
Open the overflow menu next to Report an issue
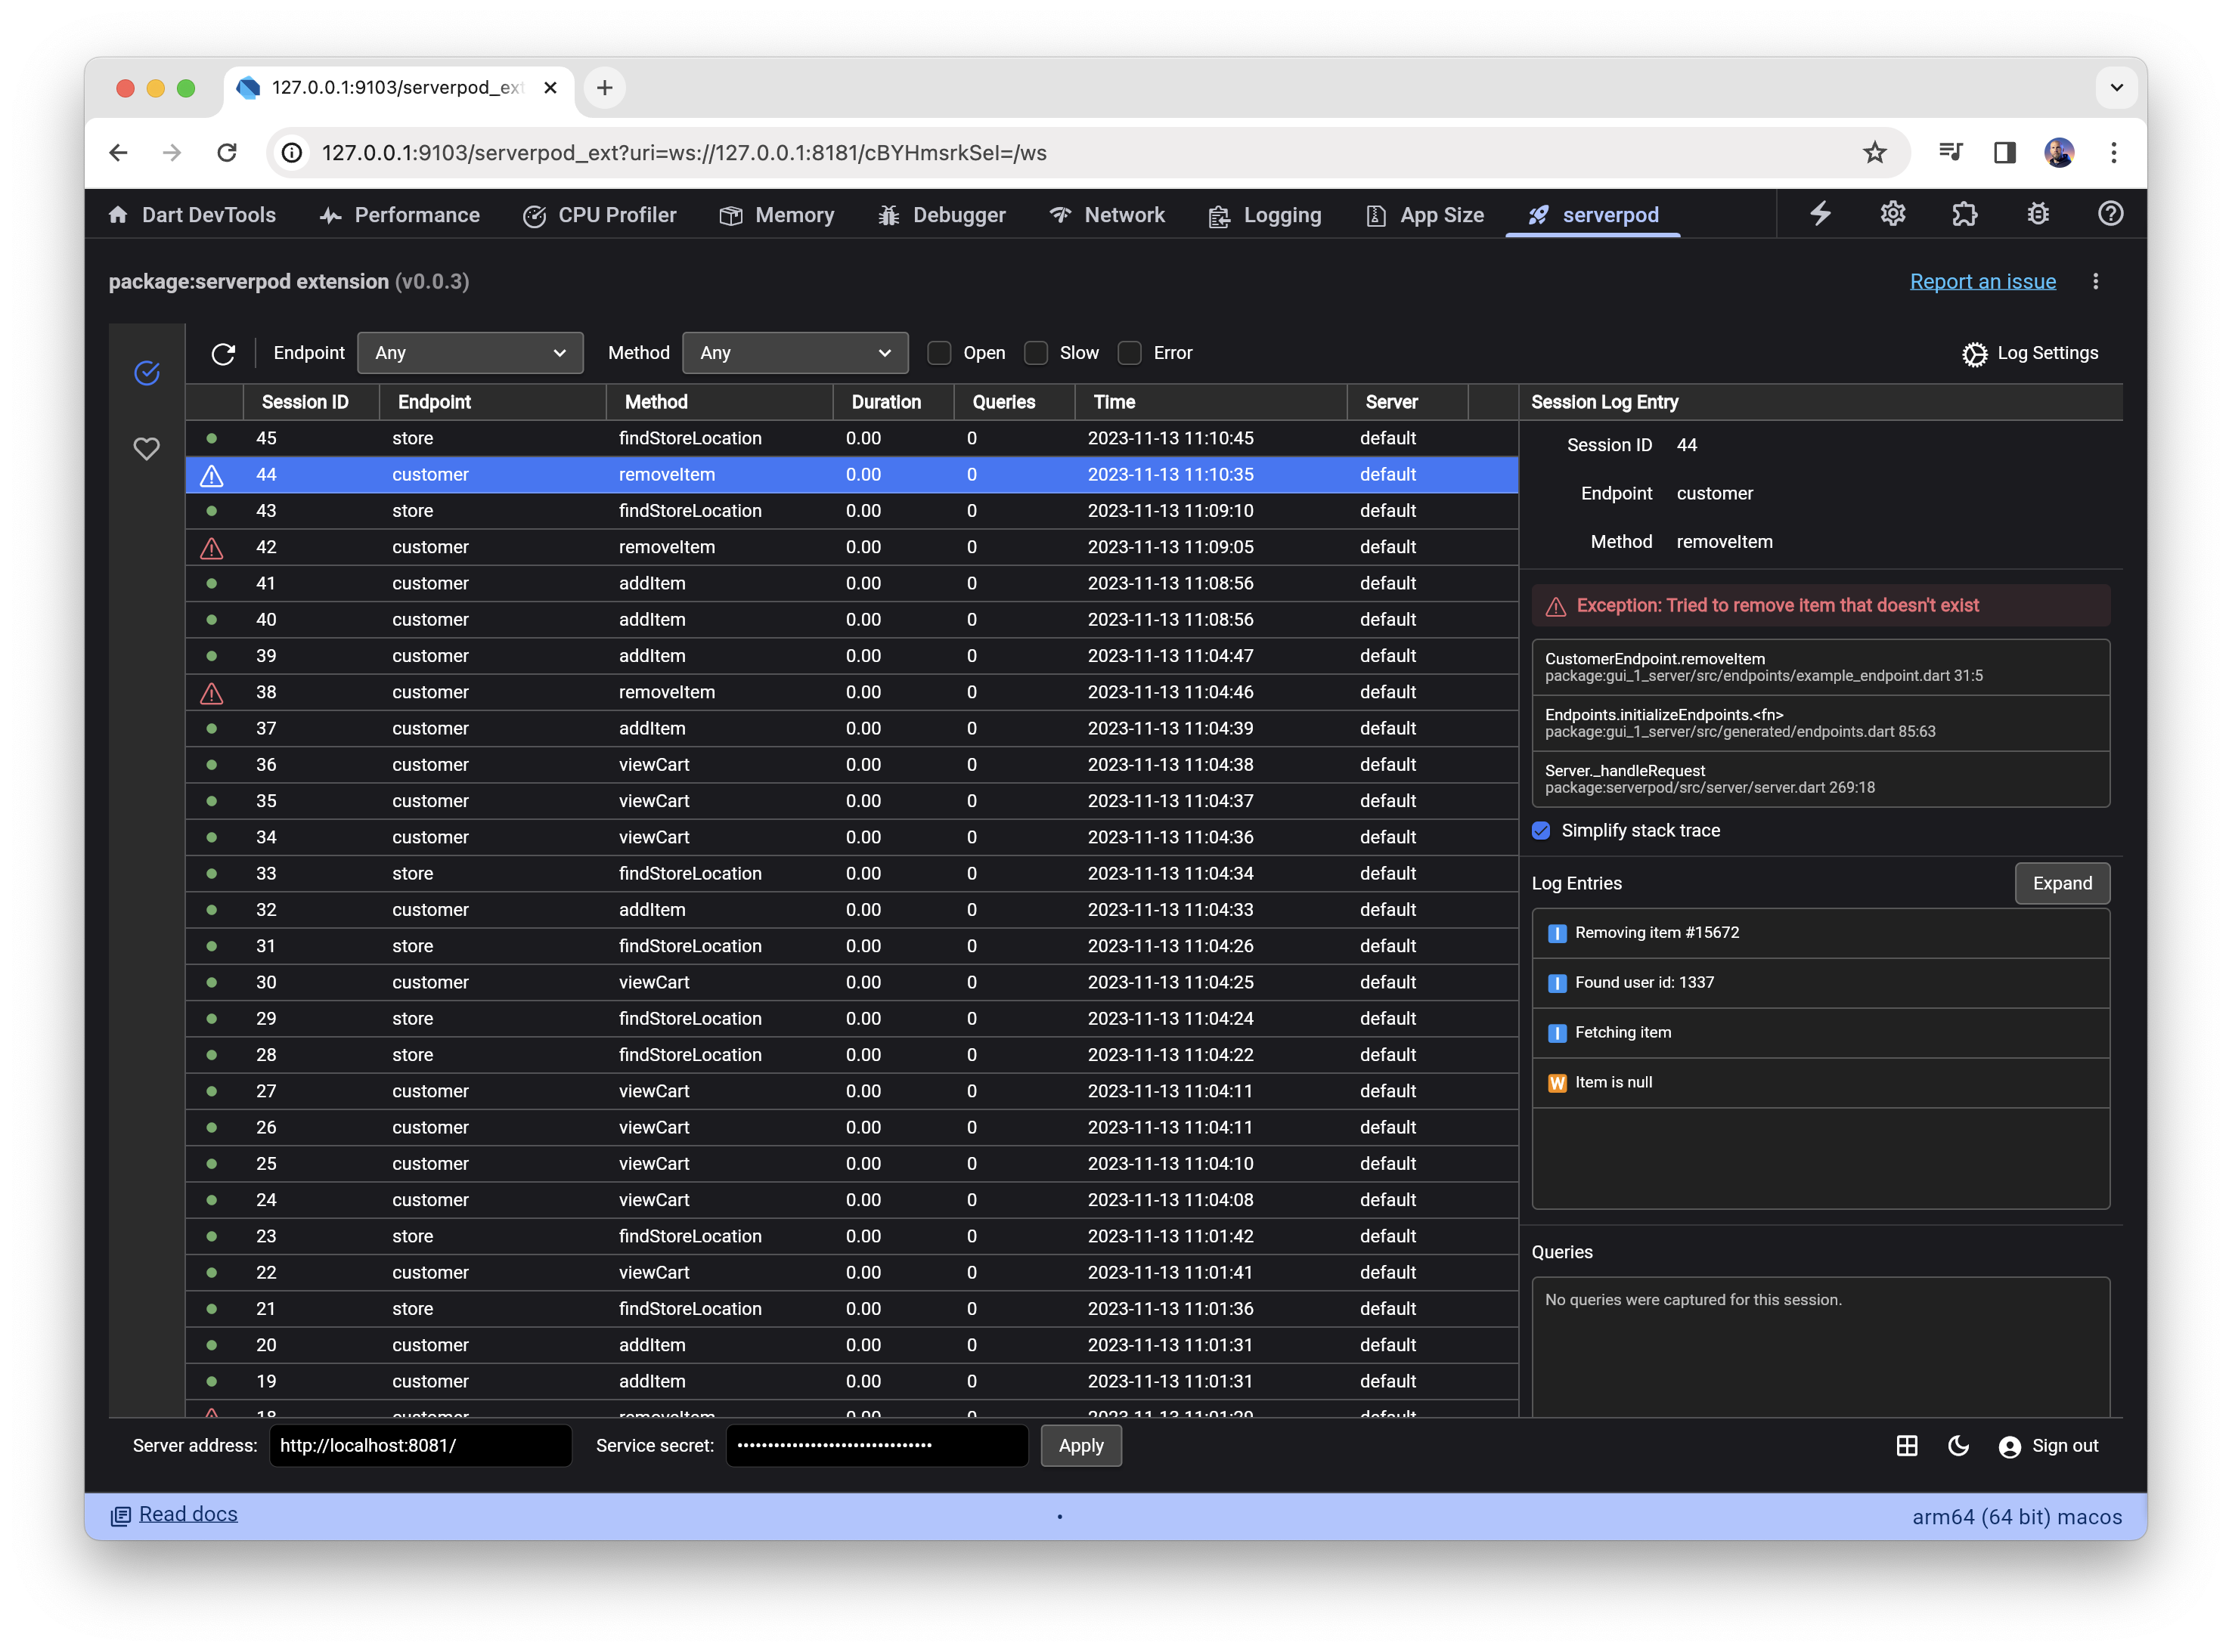(x=2097, y=281)
